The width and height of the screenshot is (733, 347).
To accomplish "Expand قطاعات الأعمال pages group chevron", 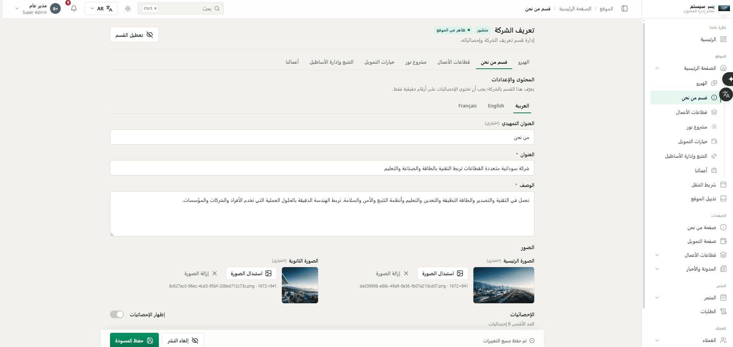I will 657,255.
